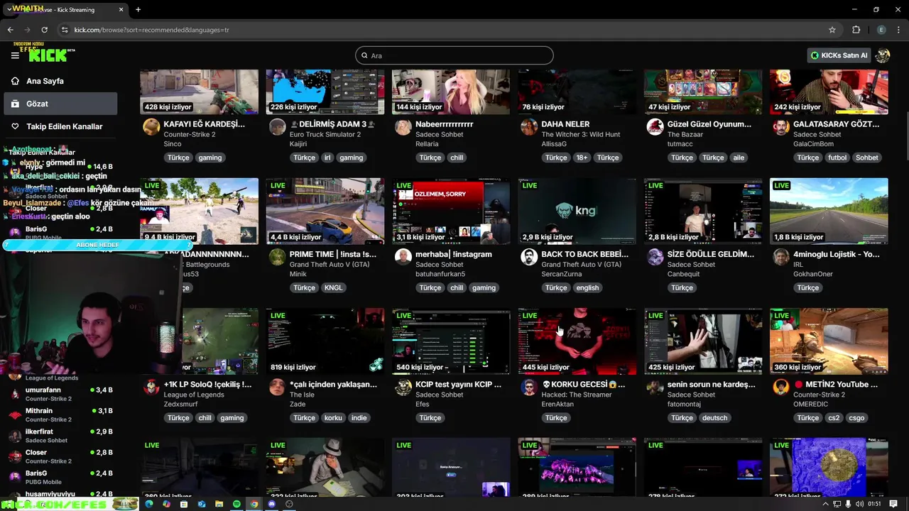The height and width of the screenshot is (511, 909).
Task: Open Zade channel avatar
Action: pyautogui.click(x=278, y=387)
